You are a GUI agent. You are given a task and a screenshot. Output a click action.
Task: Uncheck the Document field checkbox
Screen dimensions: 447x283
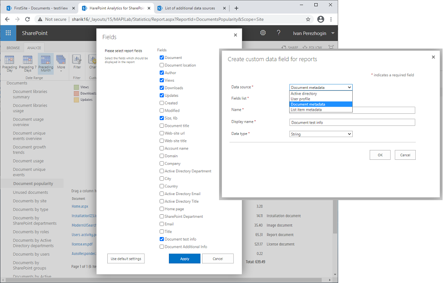pos(162,58)
